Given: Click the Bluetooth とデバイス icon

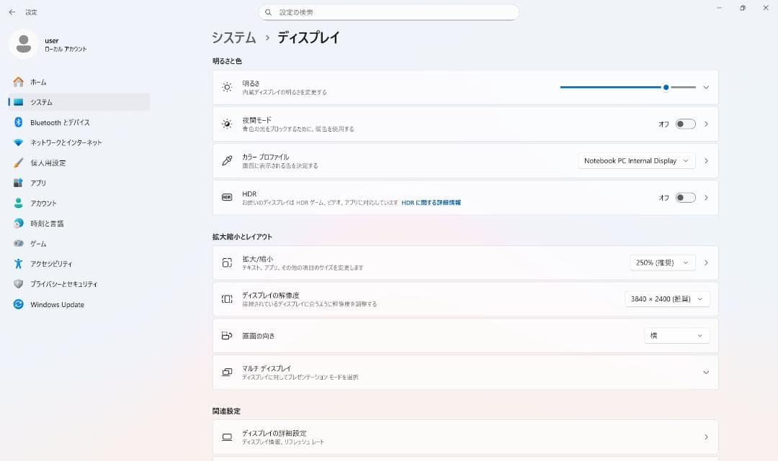Looking at the screenshot, I should [19, 122].
